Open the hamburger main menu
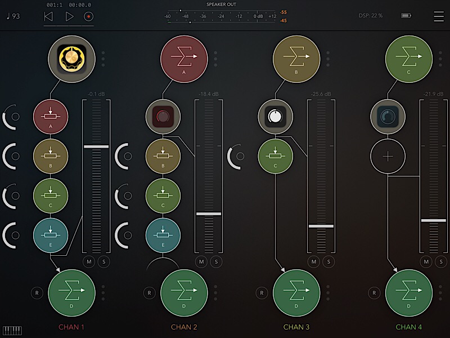Screen dimensions: 450x338 point(438,16)
